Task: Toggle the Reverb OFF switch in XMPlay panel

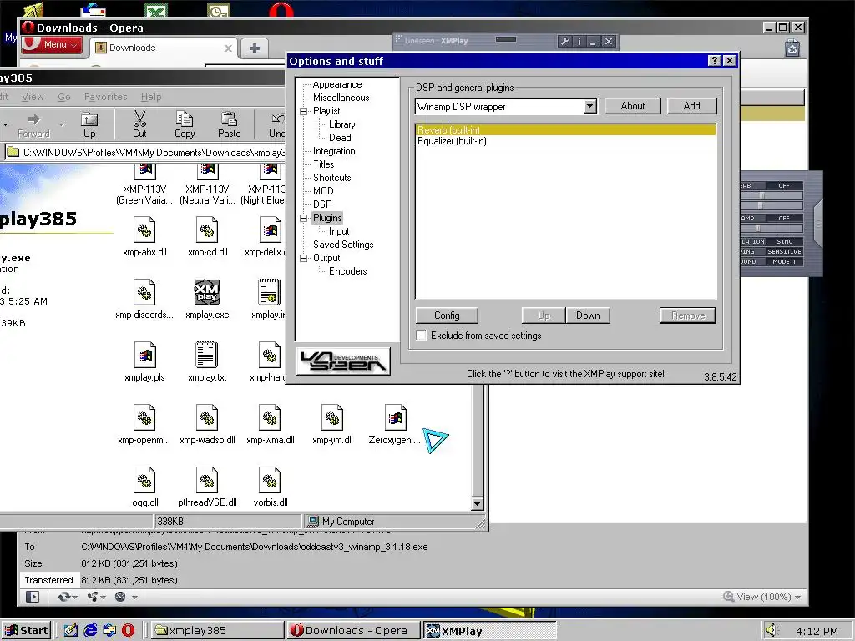Action: click(783, 186)
